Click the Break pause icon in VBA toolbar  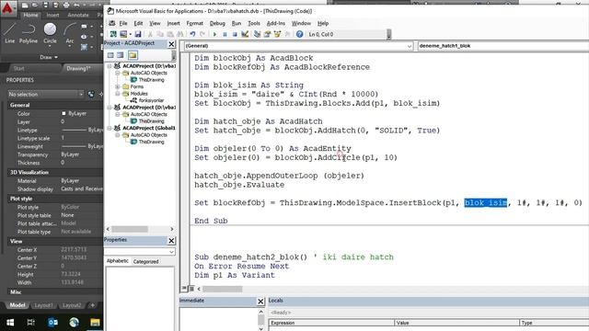(x=225, y=34)
